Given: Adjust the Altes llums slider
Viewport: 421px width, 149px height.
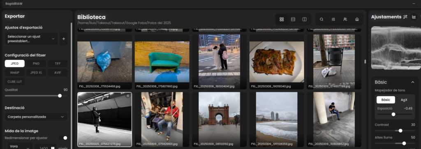Looking at the screenshot, I should pos(395,143).
